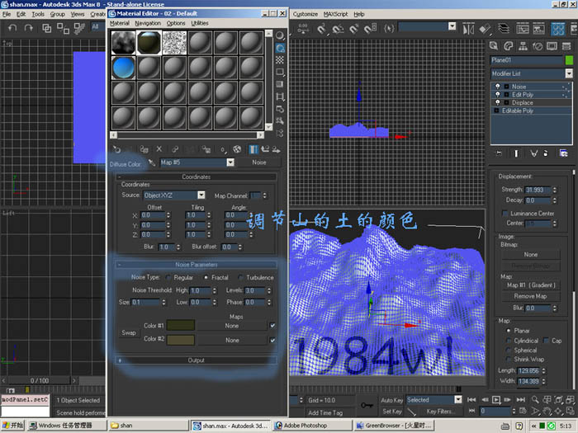Click Go to End playback icon
578x433 pixels.
520,400
